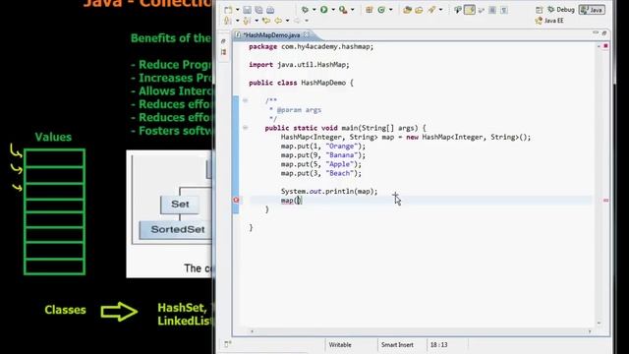
Task: Click the lower icon in the left trim bar
Action: (x=223, y=52)
